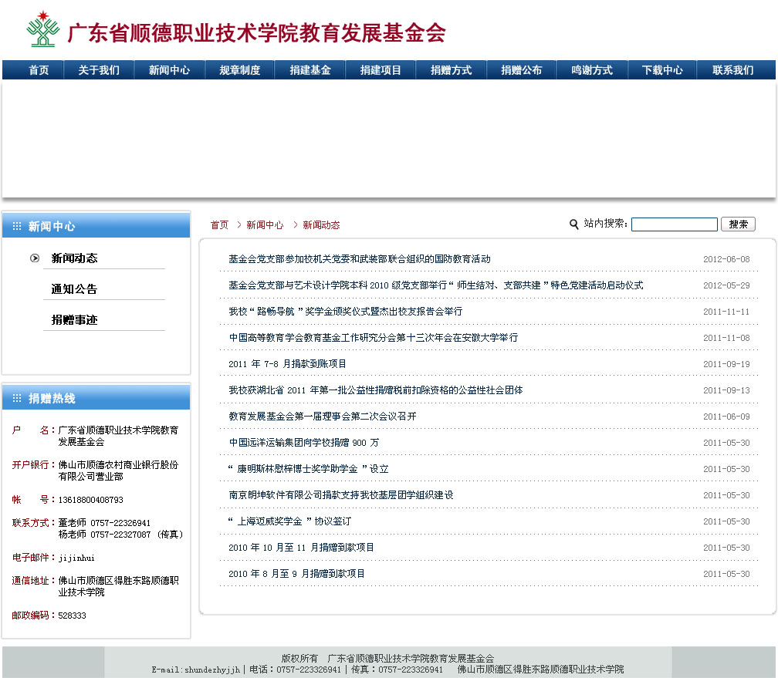
Task: Click the bullet icon next to 新闻动态
Action: point(35,258)
